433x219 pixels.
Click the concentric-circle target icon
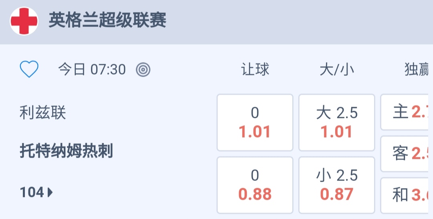(143, 70)
